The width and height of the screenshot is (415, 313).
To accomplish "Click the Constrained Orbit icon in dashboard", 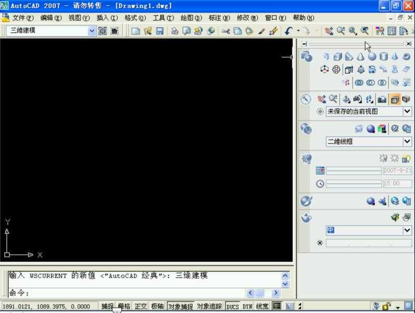I will [346, 99].
